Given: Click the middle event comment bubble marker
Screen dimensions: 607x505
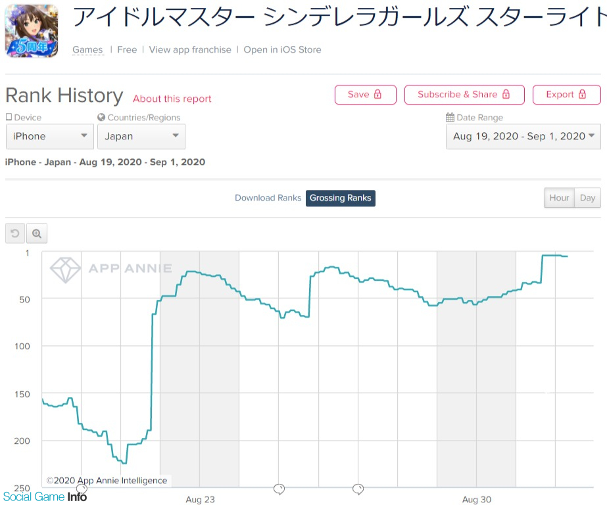Looking at the screenshot, I should (279, 489).
